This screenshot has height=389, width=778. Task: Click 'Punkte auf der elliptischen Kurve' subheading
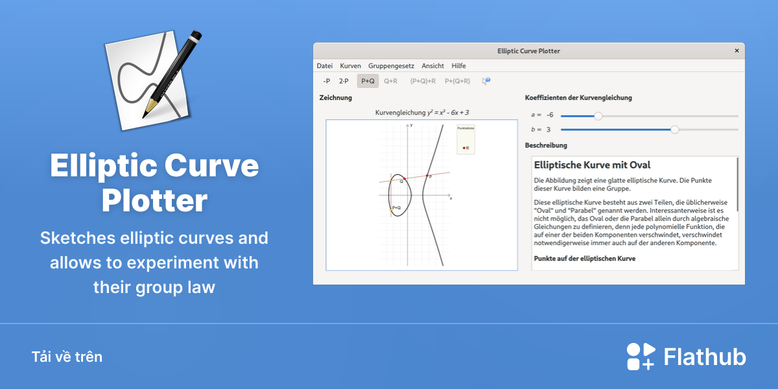tap(585, 258)
